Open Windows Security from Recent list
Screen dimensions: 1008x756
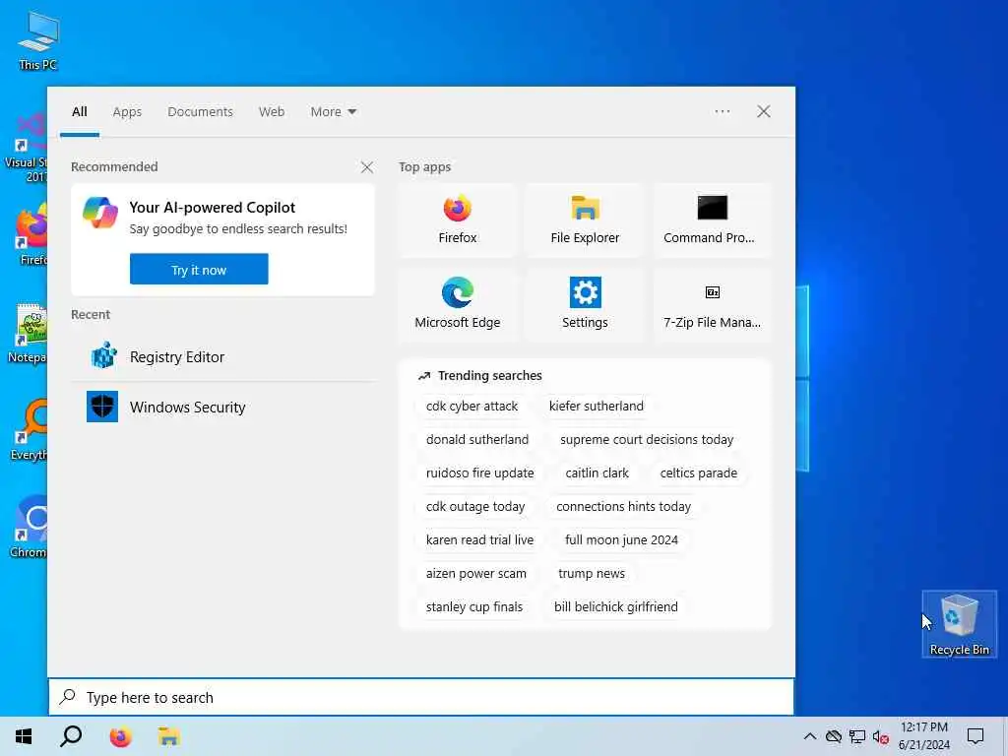click(x=222, y=407)
